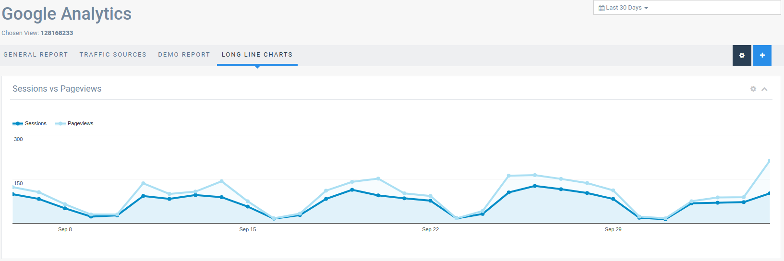Switch to the Demo Report tab
The image size is (784, 261).
coord(184,55)
